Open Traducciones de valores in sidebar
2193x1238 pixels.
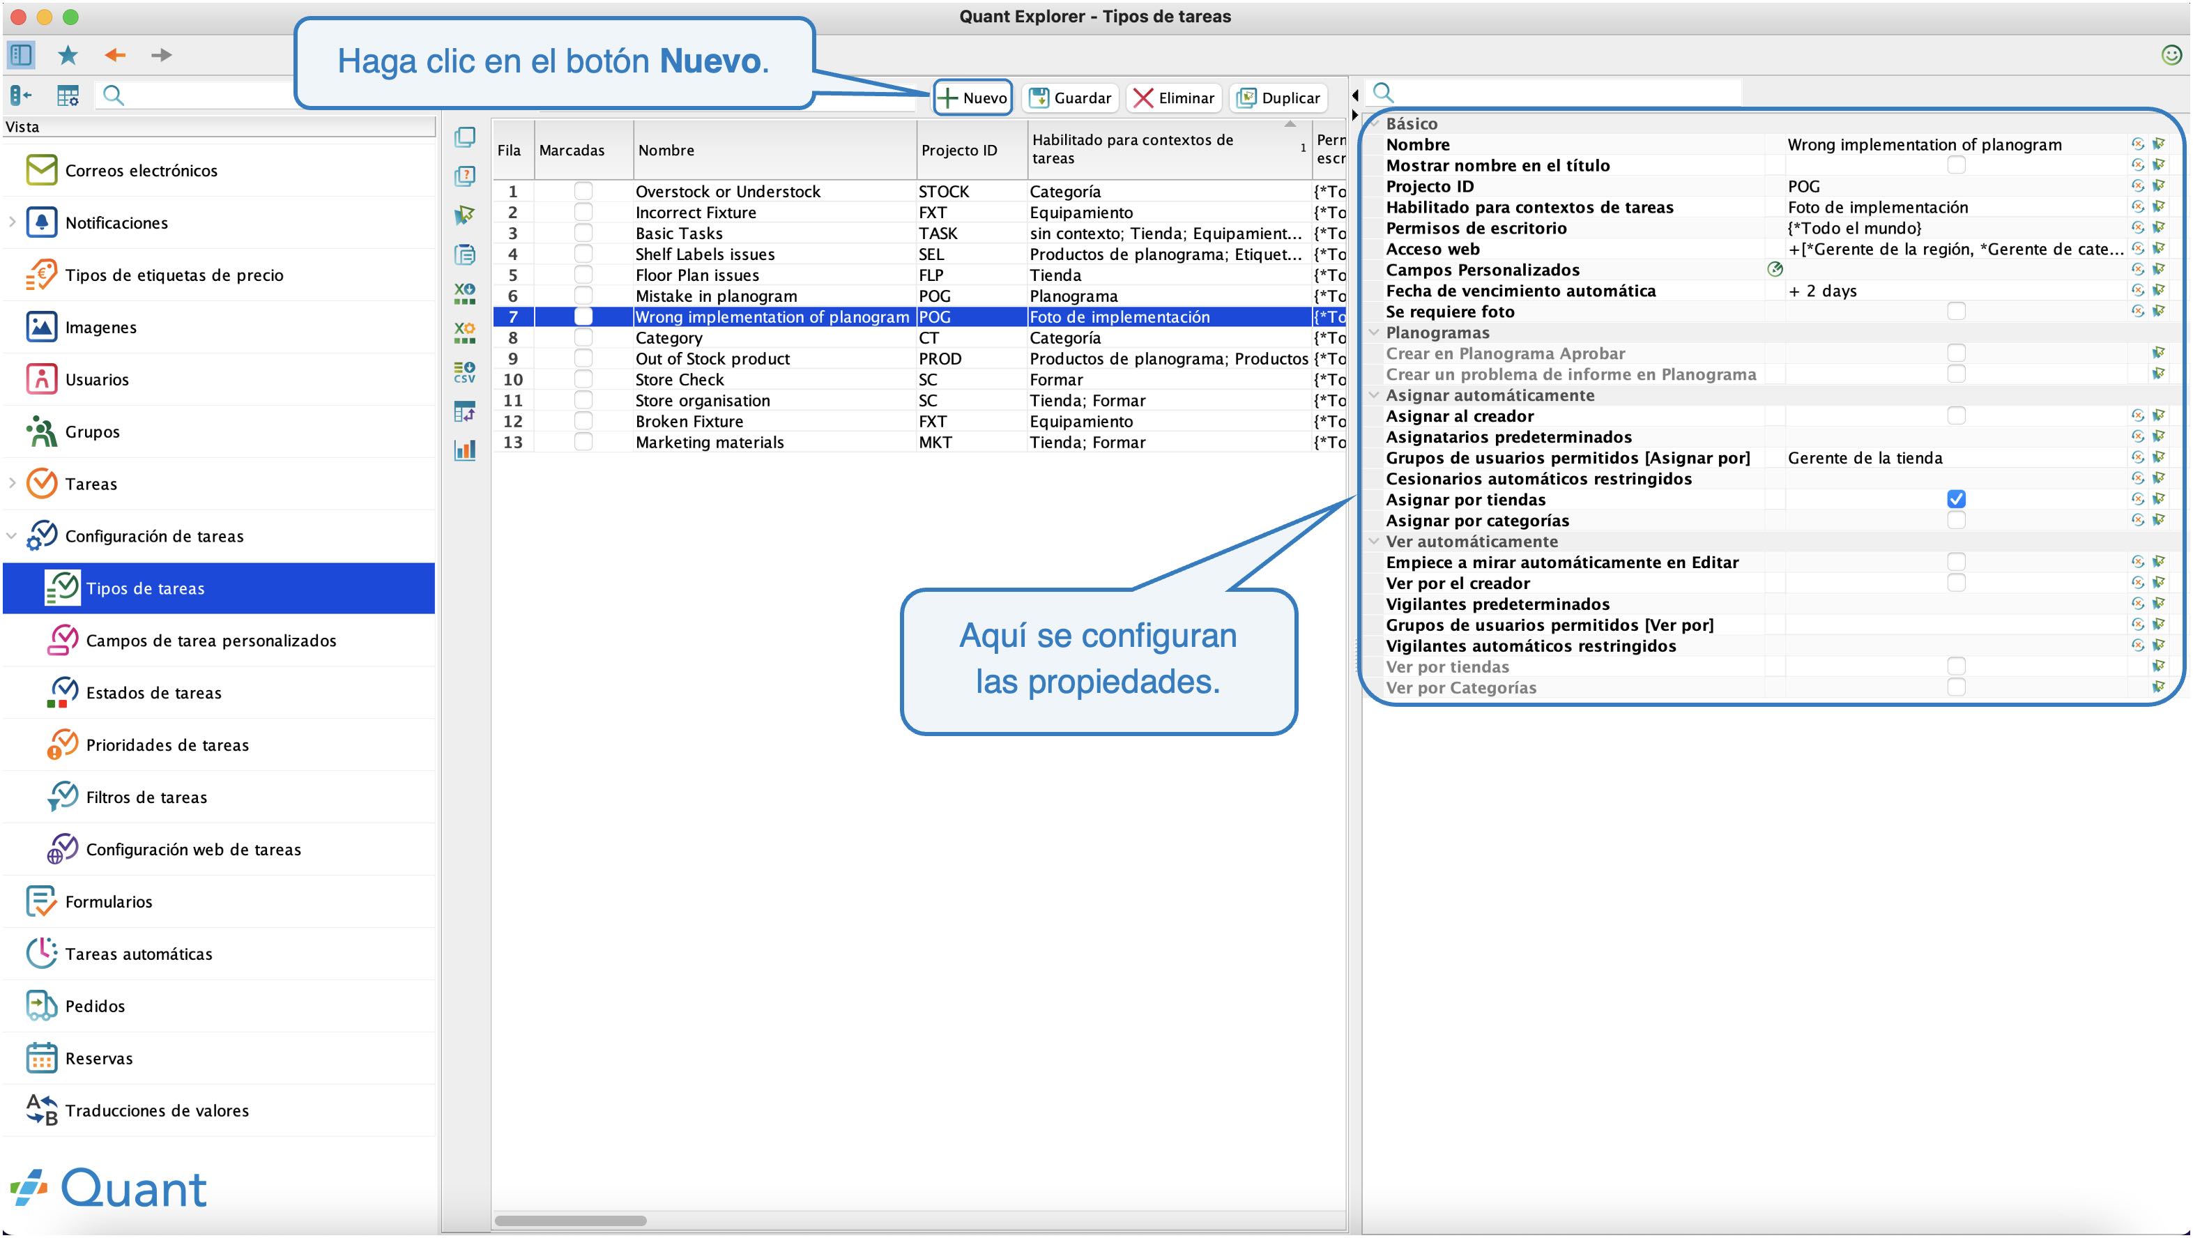pyautogui.click(x=220, y=1110)
